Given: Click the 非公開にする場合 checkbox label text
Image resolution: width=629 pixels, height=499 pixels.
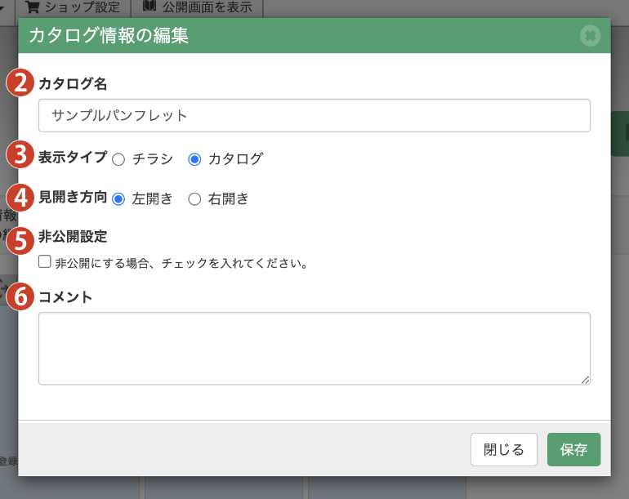Looking at the screenshot, I should (x=181, y=264).
